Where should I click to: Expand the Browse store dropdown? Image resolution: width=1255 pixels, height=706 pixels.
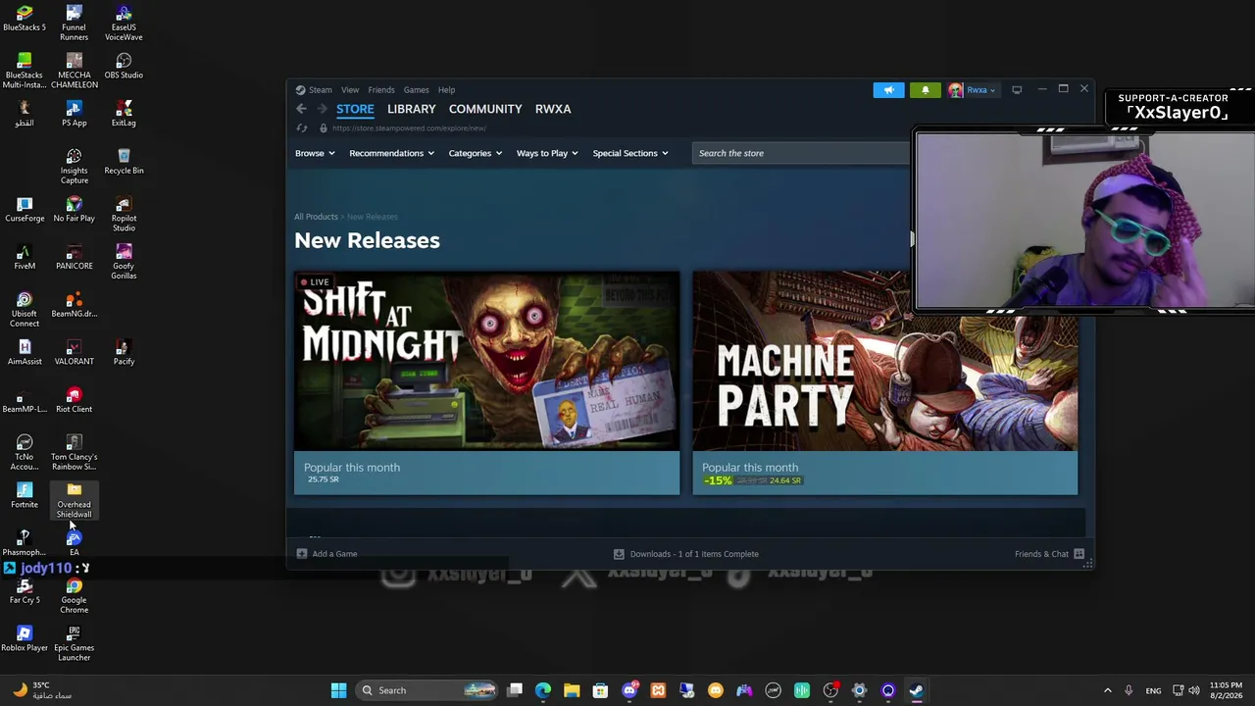pos(315,153)
